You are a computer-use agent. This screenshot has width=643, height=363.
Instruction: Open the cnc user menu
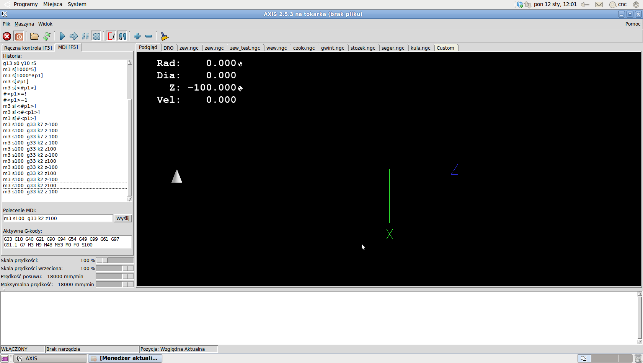click(618, 5)
